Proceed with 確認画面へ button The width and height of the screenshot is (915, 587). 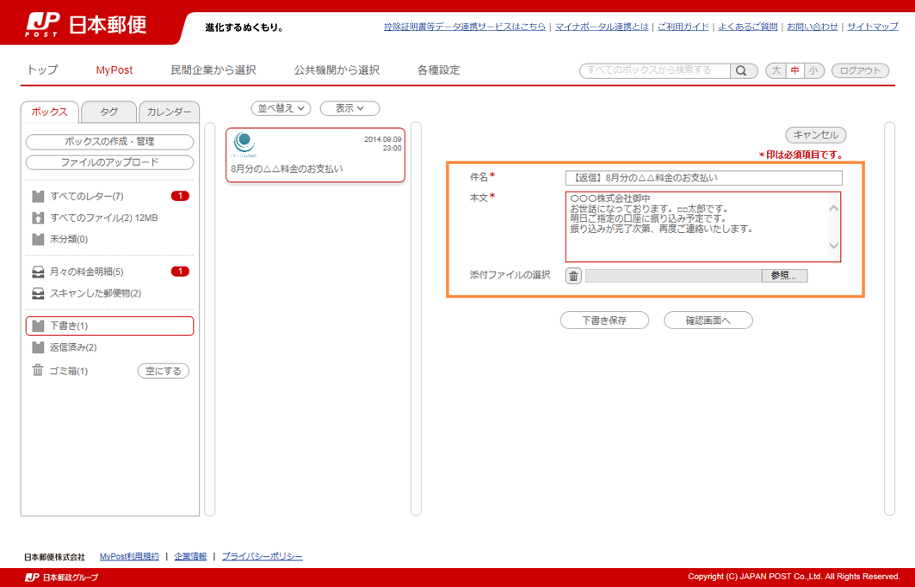click(708, 320)
